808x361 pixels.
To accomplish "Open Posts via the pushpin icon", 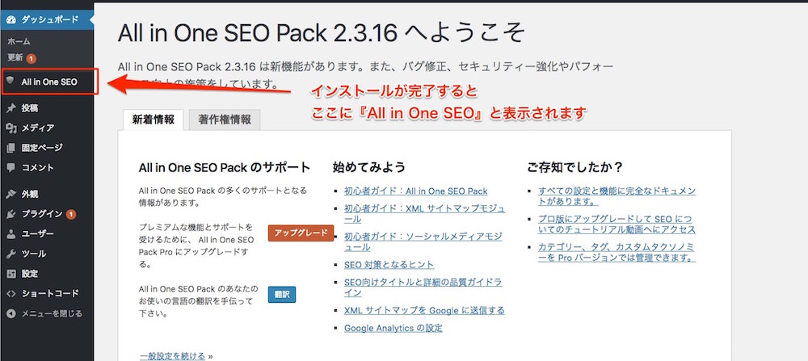I will click(11, 108).
